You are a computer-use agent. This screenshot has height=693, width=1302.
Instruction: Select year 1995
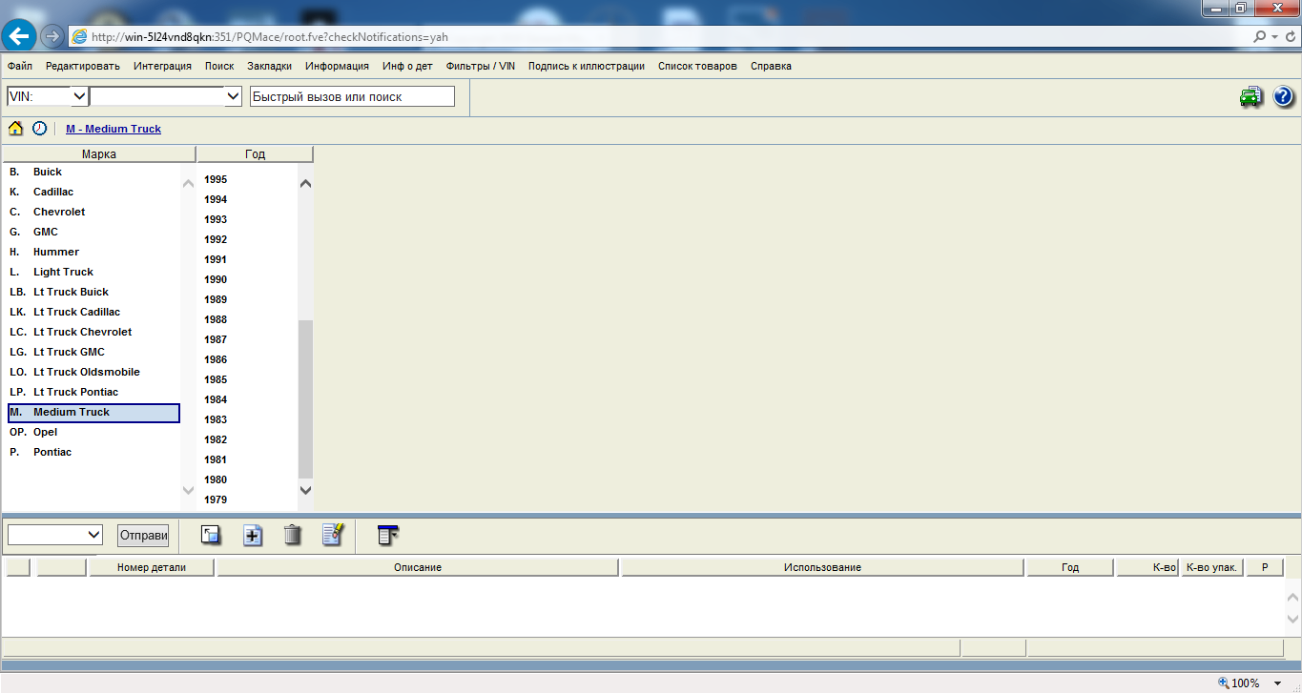click(216, 179)
